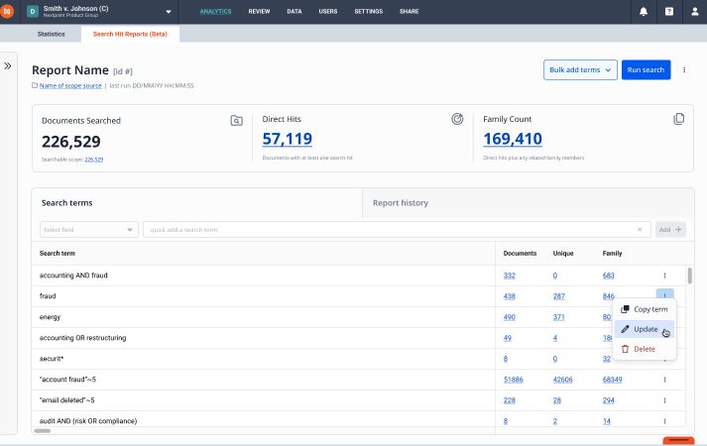
Task: Open the Family Count 169,410 link
Action: [513, 139]
